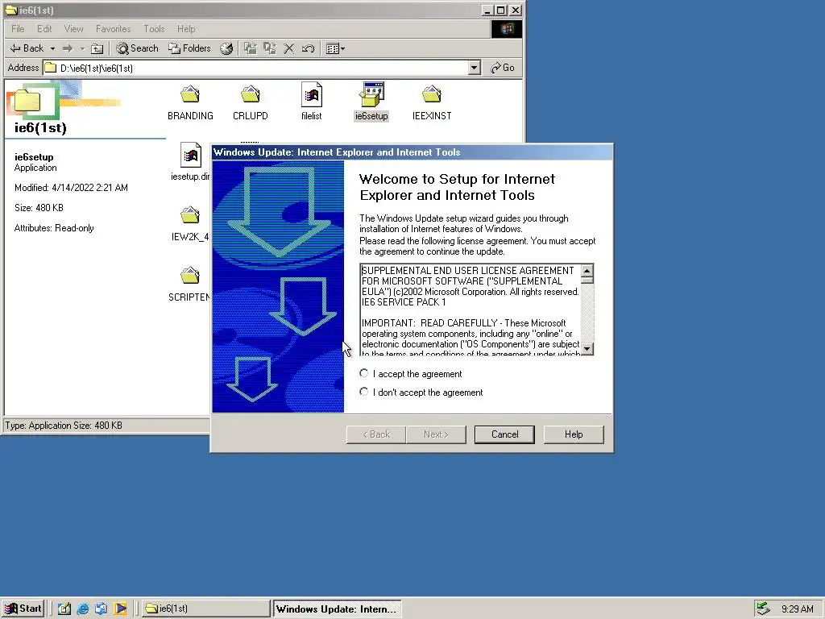
Task: Launch Show Desktop from quick launch
Action: 64,609
